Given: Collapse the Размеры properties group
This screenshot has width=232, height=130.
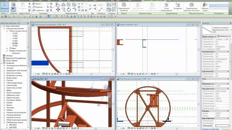Looking at the screenshot, I should (x=228, y=111).
